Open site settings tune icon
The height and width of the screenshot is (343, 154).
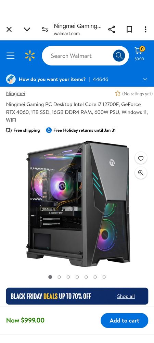pyautogui.click(x=45, y=29)
